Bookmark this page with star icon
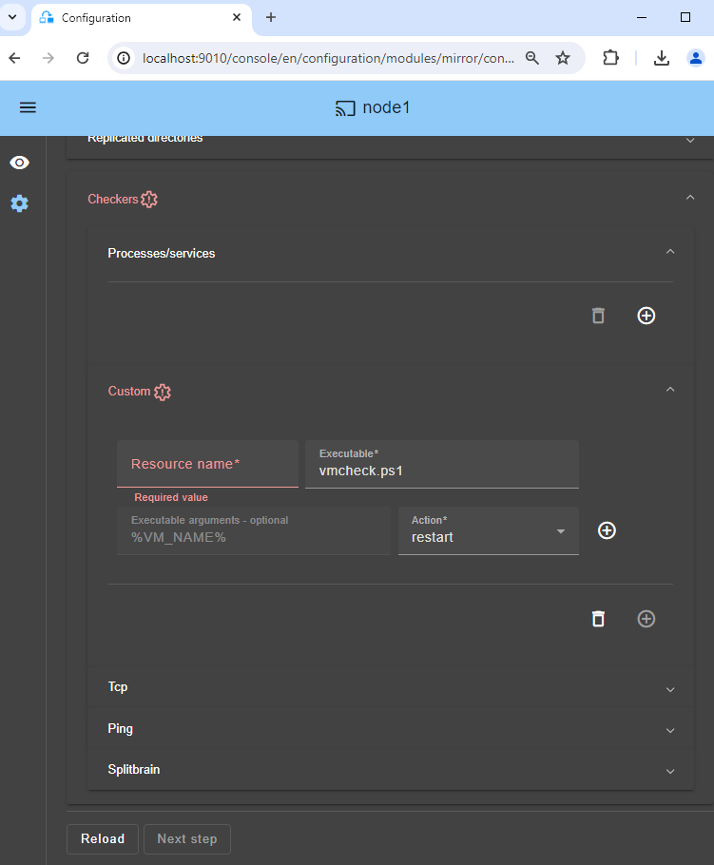Viewport: 714px width, 865px height. point(563,58)
